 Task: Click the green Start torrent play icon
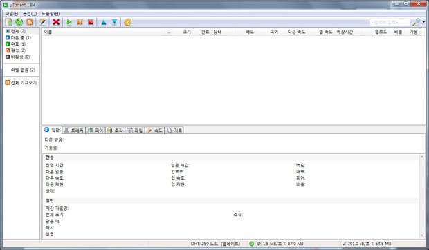coord(69,22)
